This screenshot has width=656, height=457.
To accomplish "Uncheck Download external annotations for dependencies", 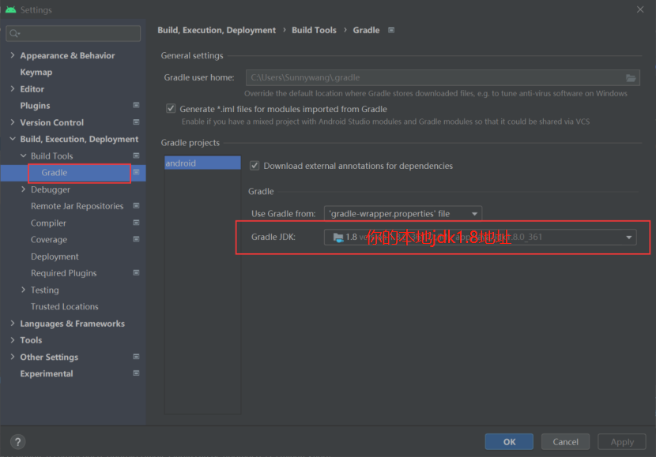I will [x=254, y=166].
